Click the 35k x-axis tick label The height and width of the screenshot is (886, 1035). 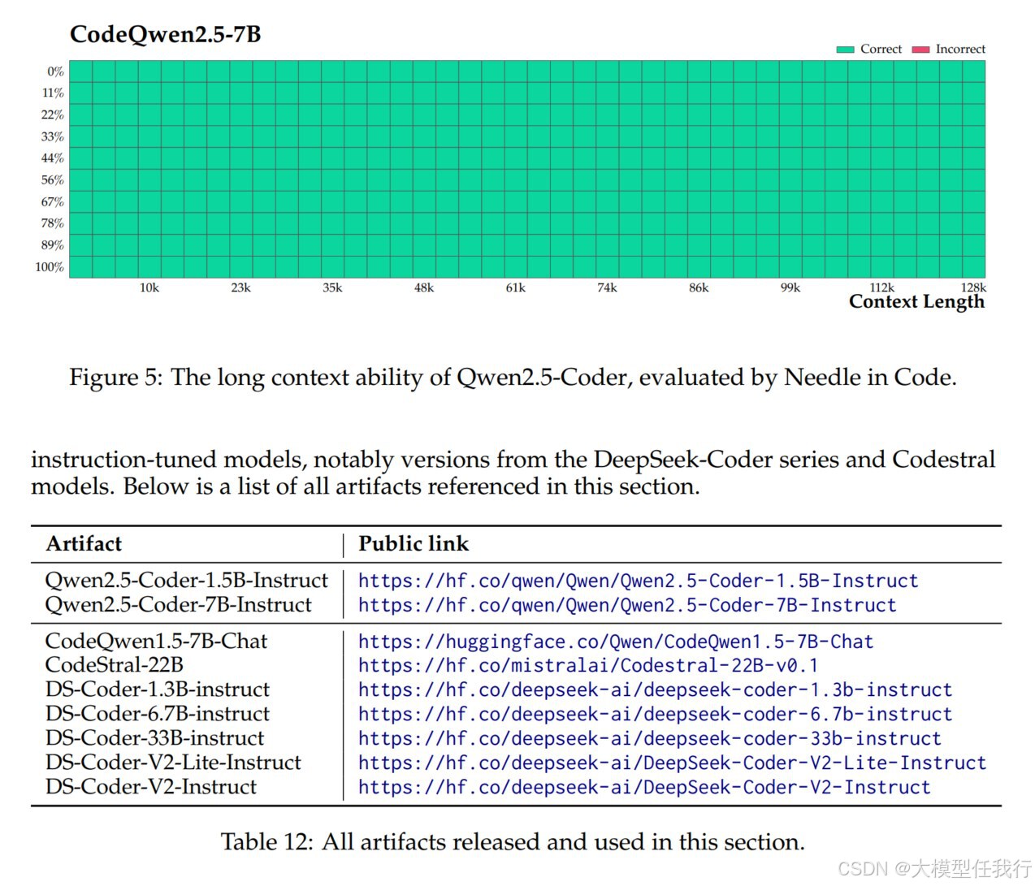332,287
